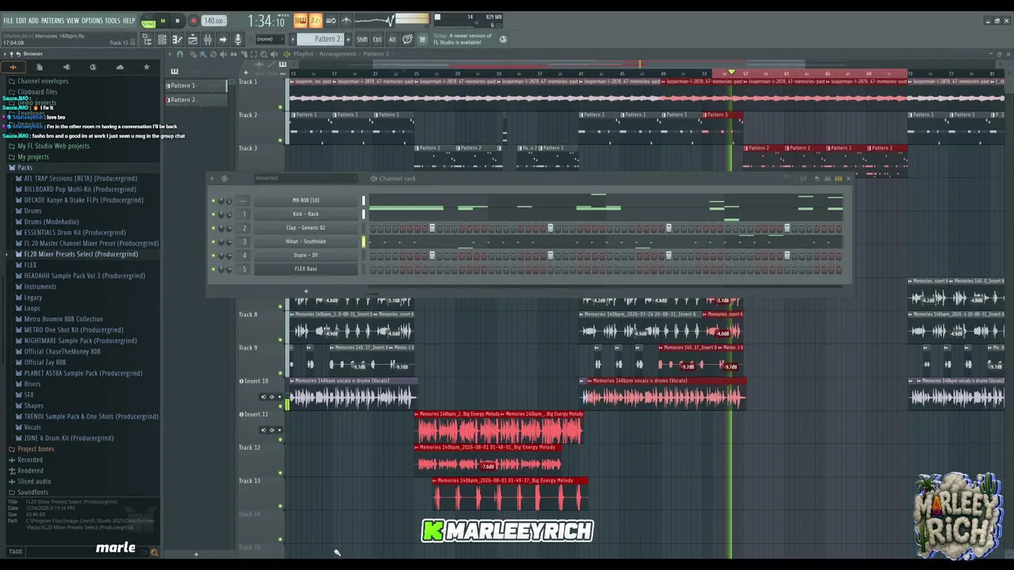Open the FILE menu
Viewport: 1014px width, 570px height.
9,21
